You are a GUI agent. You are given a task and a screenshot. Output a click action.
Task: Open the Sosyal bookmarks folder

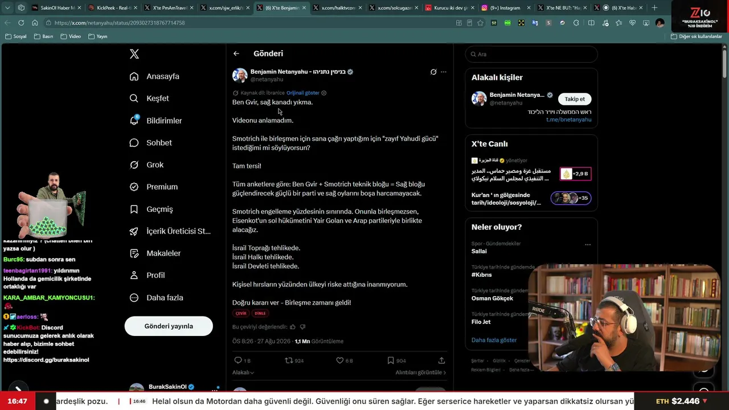(x=15, y=36)
